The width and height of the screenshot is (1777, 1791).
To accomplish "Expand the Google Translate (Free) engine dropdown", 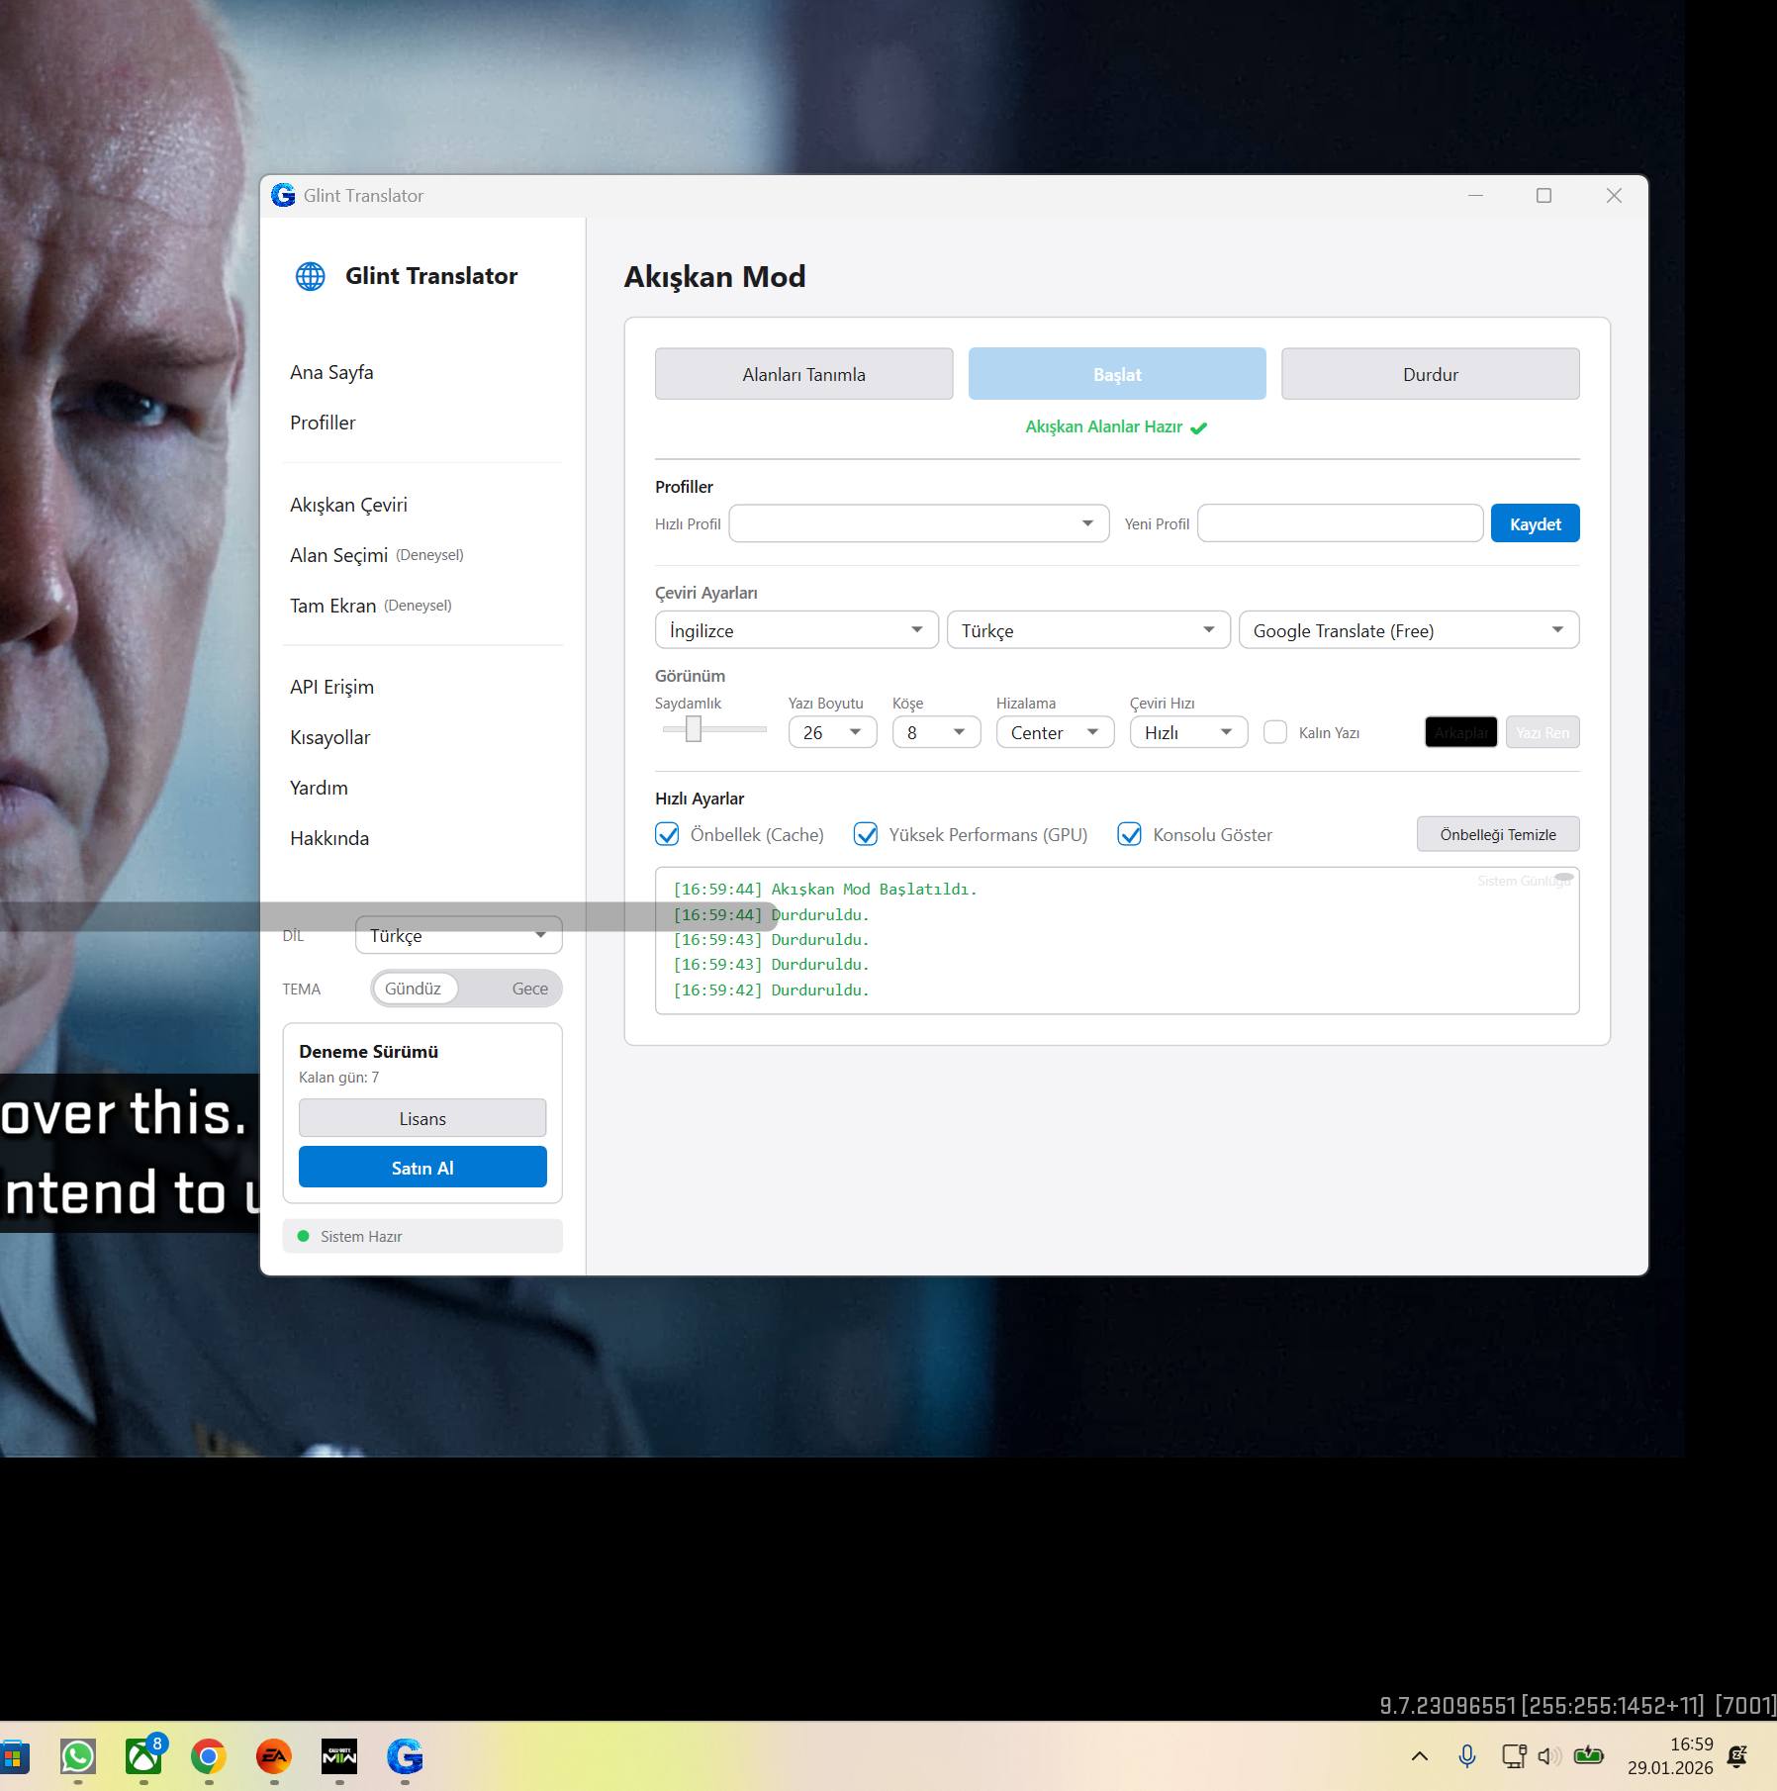I will coord(1408,630).
